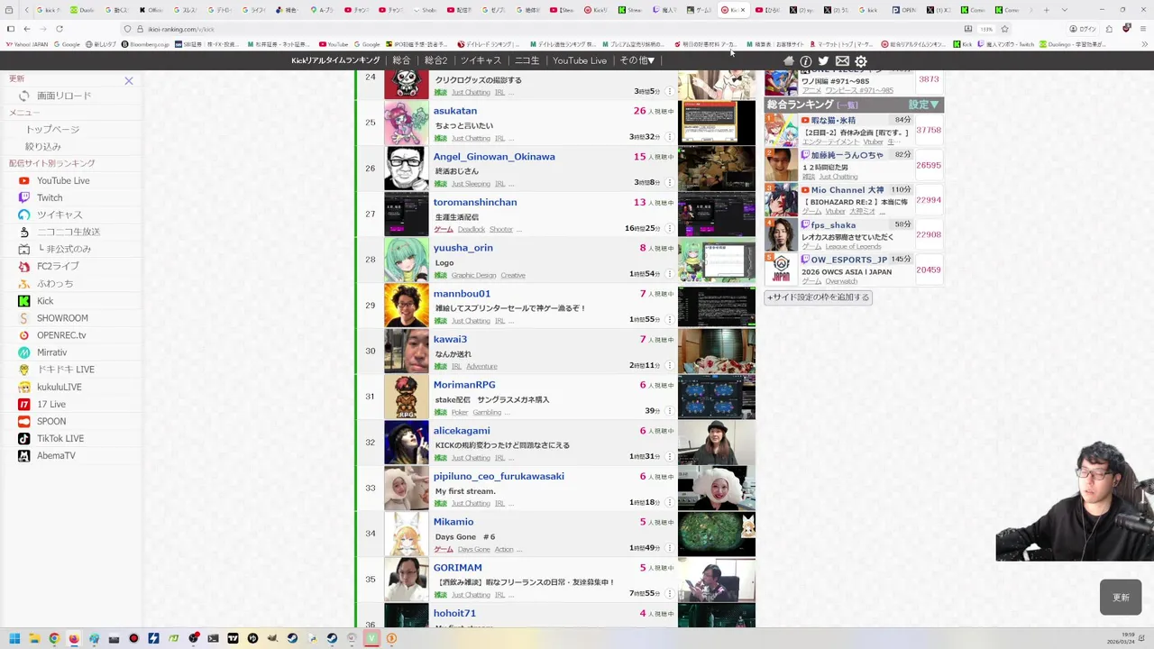Image resolution: width=1154 pixels, height=649 pixels.
Task: Click the MorimanRPG avatar image
Action: point(407,397)
